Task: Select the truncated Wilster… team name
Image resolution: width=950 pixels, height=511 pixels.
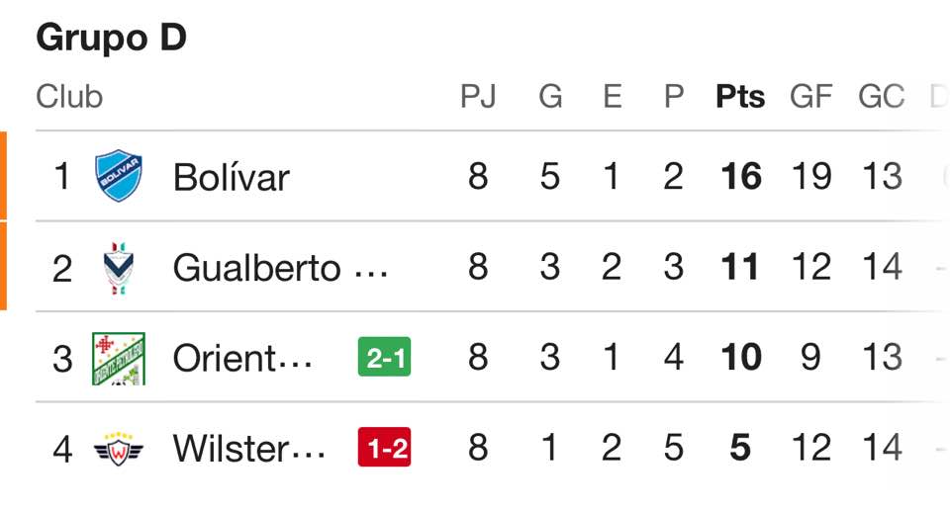Action: coord(248,449)
